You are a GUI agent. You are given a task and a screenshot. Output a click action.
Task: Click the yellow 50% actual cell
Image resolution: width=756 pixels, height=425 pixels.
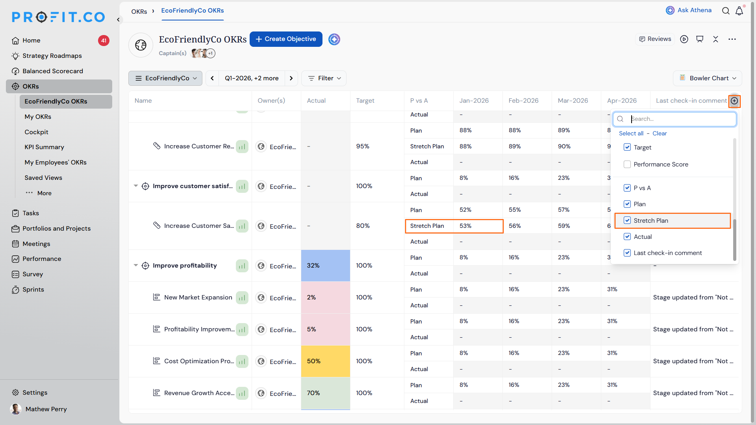point(326,361)
